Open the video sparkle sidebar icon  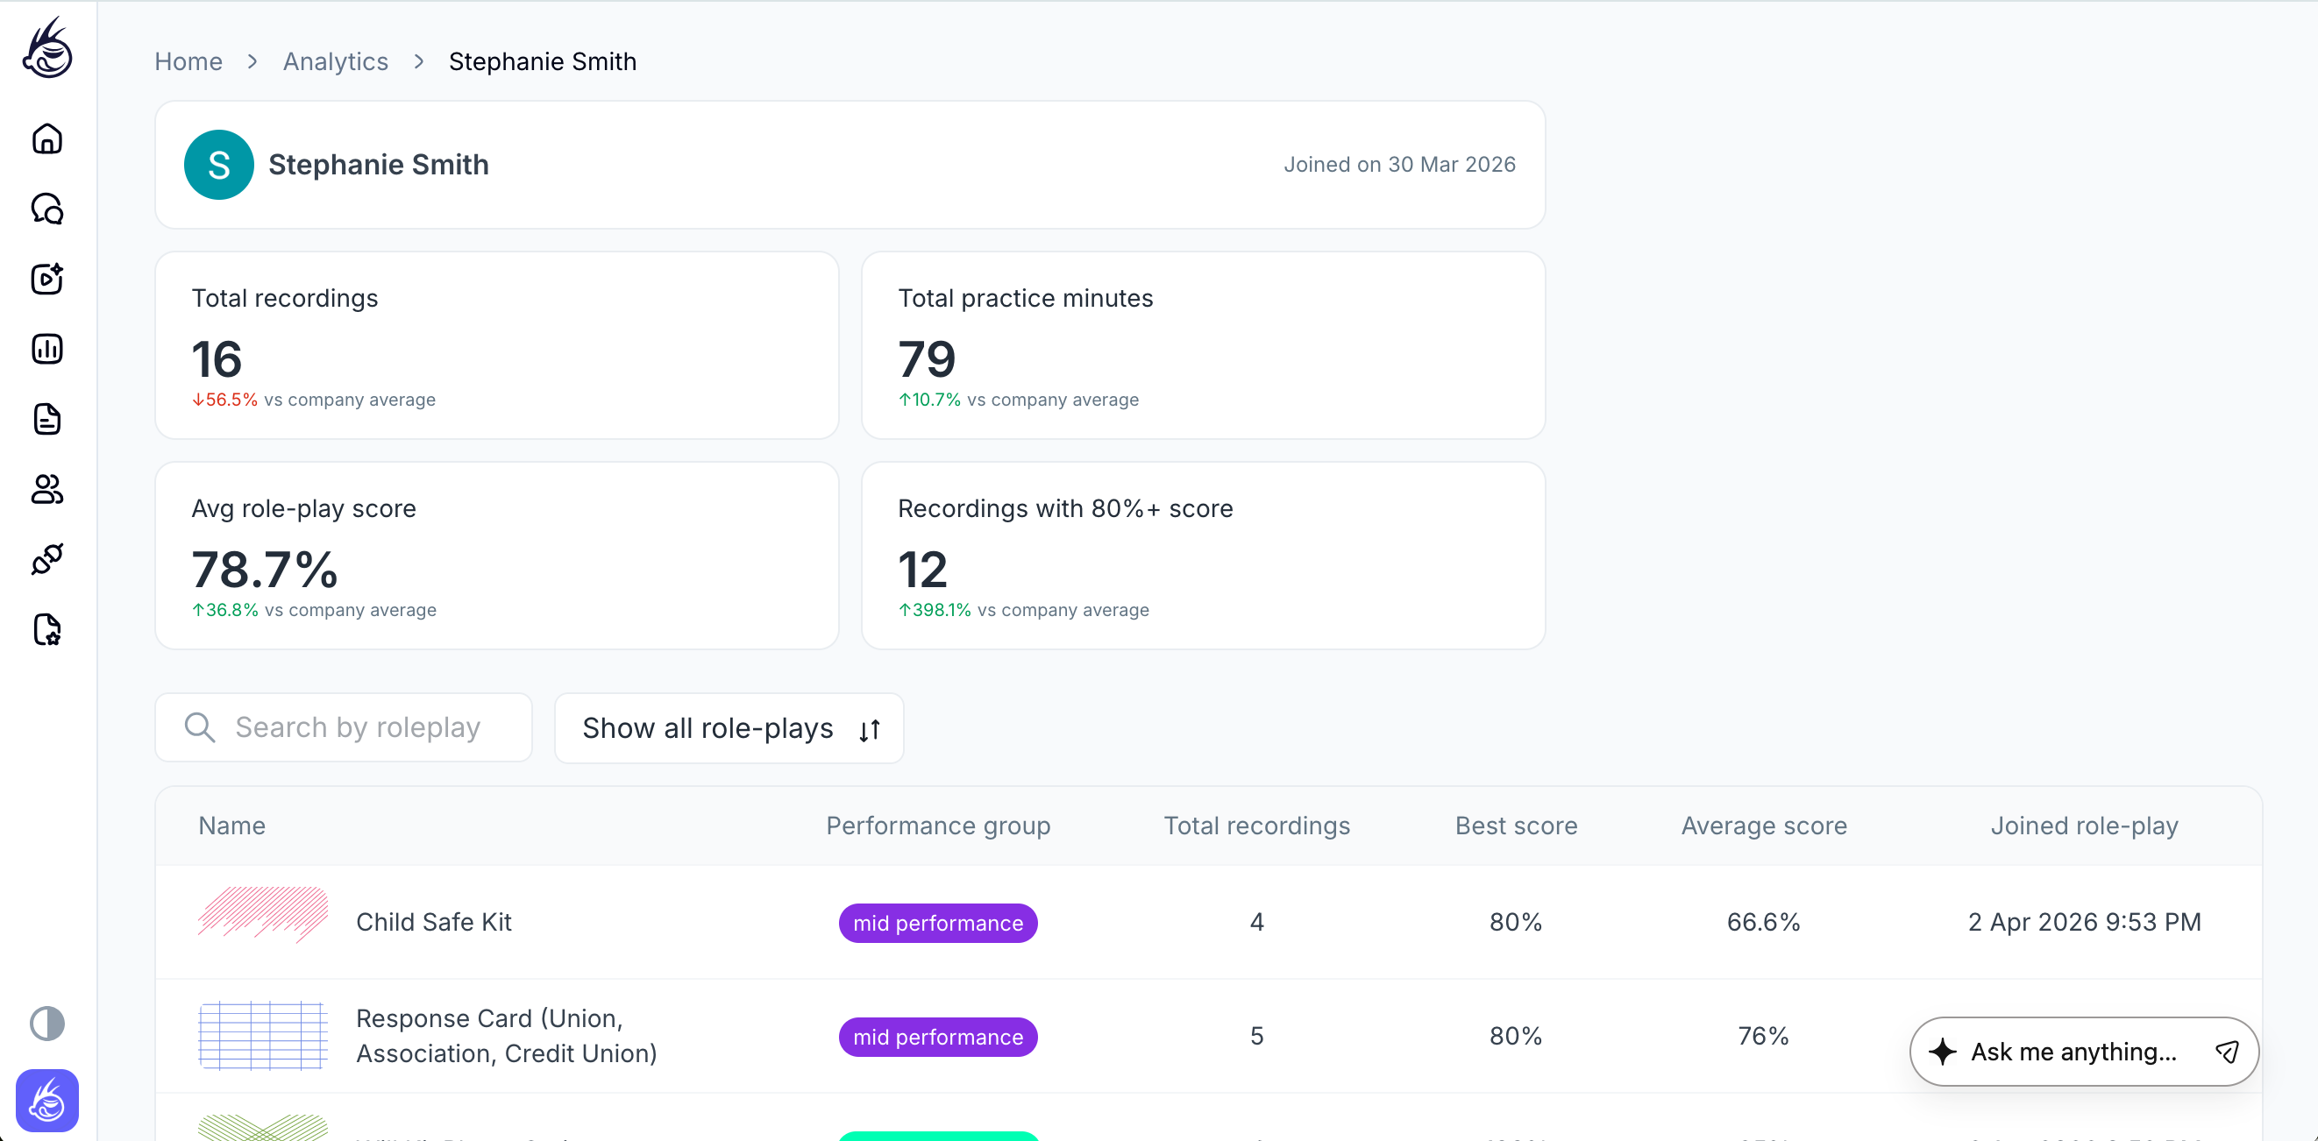pyautogui.click(x=46, y=279)
